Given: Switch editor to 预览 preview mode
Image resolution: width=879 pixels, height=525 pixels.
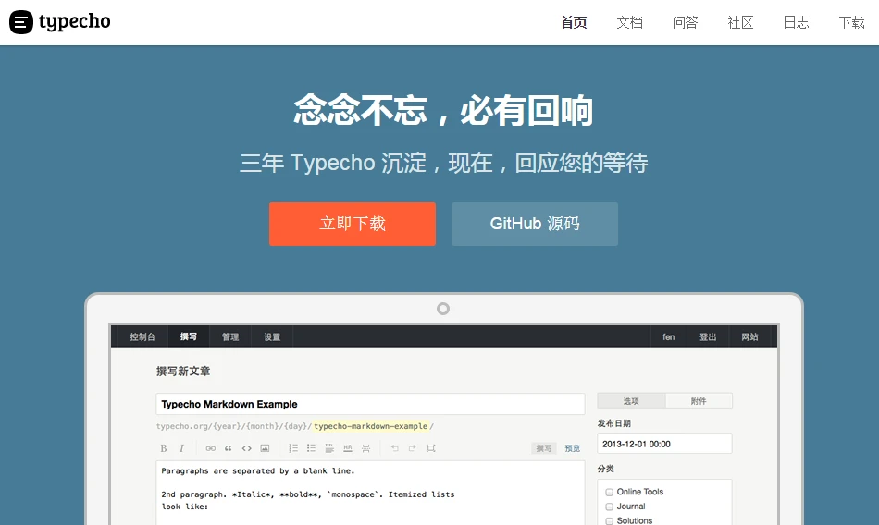Looking at the screenshot, I should pos(573,448).
